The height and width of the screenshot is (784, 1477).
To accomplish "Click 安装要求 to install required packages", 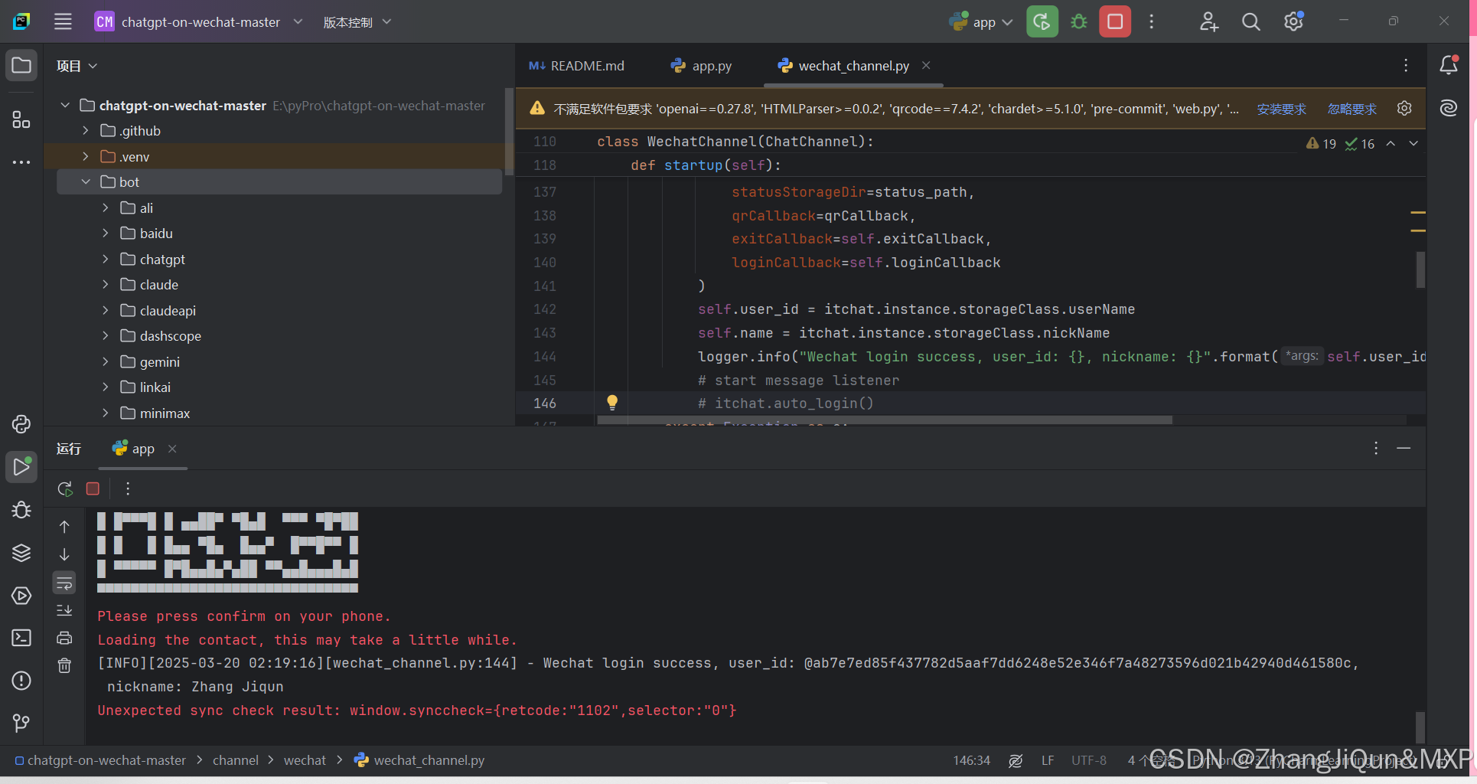I will 1281,109.
